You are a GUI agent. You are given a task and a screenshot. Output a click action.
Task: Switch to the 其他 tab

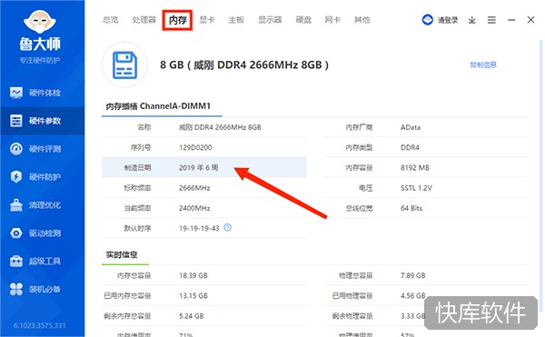click(x=362, y=20)
